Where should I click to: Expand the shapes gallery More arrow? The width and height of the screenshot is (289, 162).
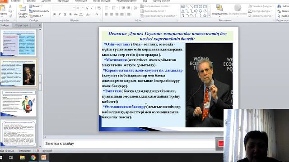[209, 16]
